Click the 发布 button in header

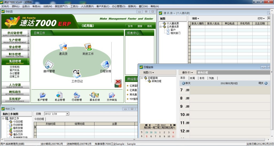(130, 26)
